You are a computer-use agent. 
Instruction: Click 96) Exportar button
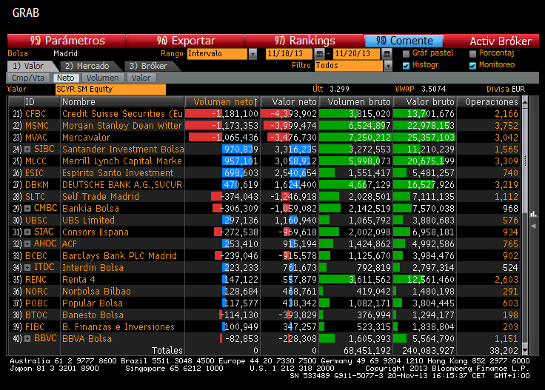[186, 41]
